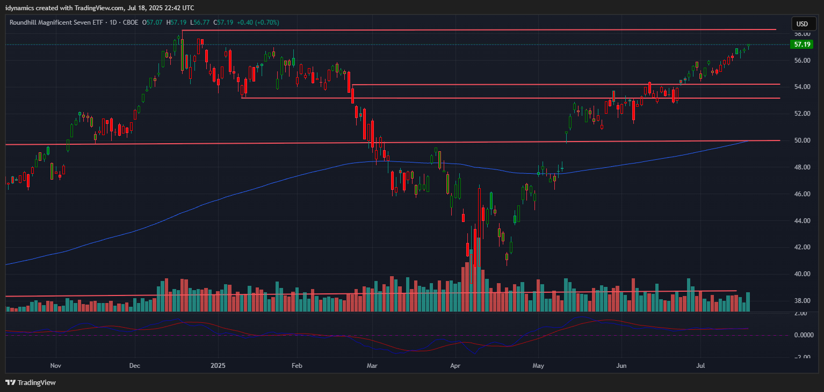Click the 0.0000 indicator axis label
The width and height of the screenshot is (824, 392).
pos(804,335)
